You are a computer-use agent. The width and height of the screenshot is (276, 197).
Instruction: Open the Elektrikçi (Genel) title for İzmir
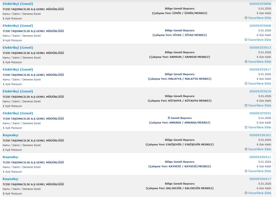click(18, 4)
